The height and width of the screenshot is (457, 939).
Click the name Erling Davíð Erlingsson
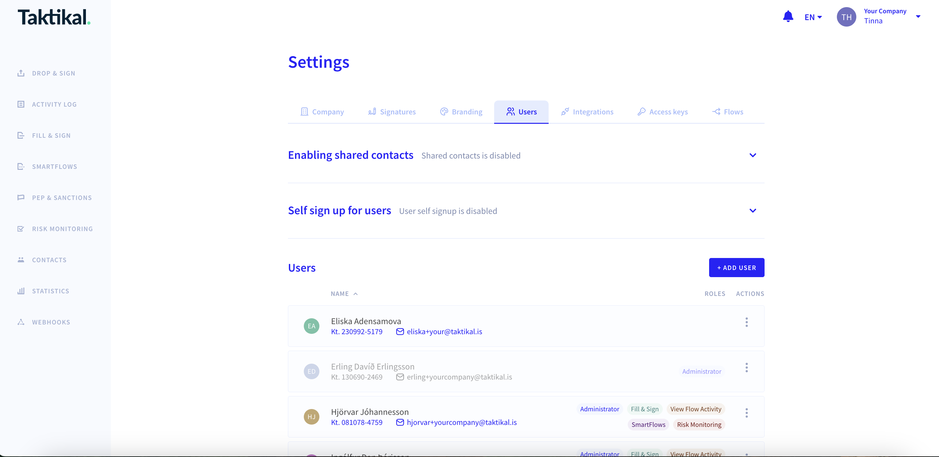click(x=373, y=366)
